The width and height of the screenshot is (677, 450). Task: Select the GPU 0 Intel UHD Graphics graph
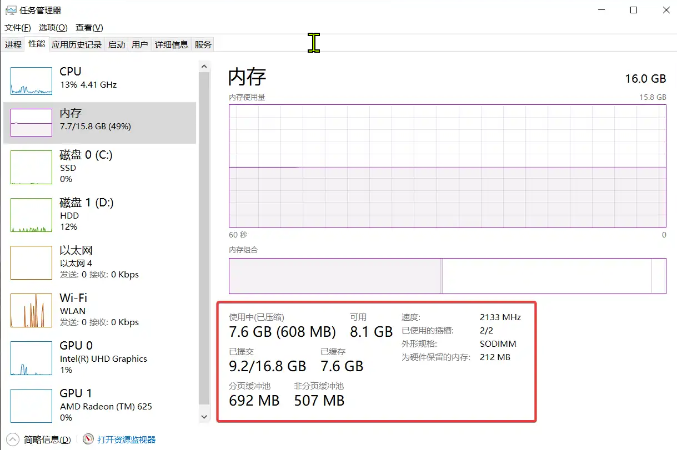coord(31,358)
